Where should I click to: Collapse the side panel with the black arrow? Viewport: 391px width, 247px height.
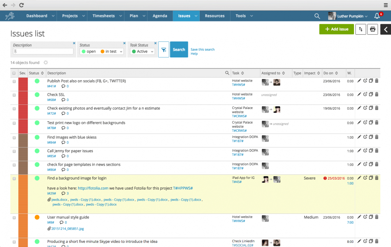(x=385, y=29)
